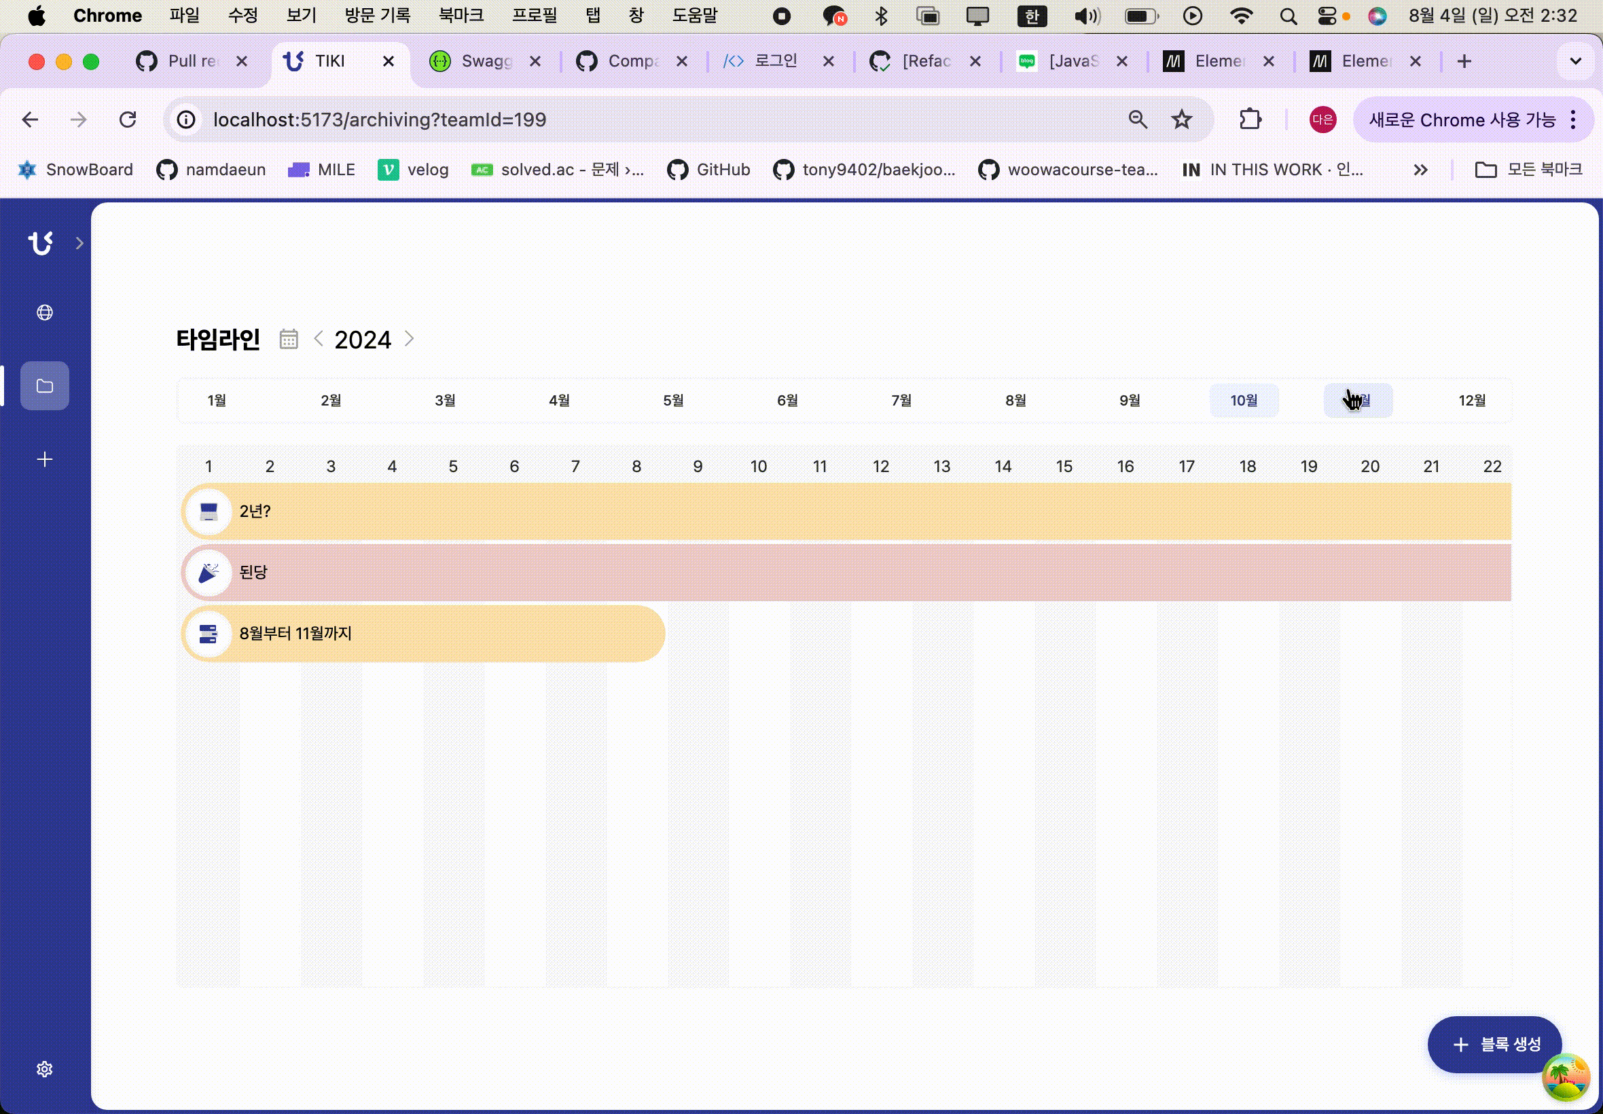Click the 된당 gradient timeline bar
Image resolution: width=1603 pixels, height=1114 pixels.
(837, 573)
